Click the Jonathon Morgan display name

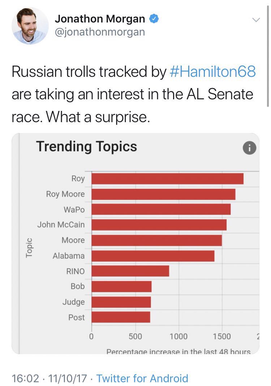pyautogui.click(x=100, y=19)
